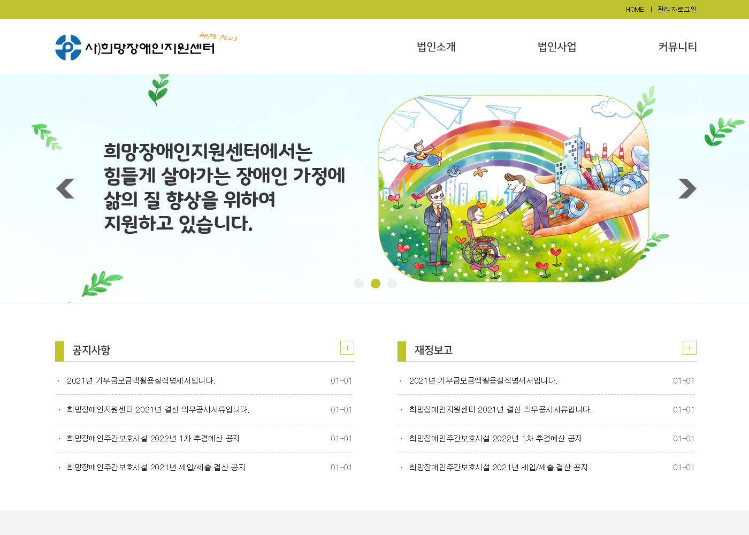Screen dimensions: 749x535
Task: Click the rainbow wheelchair illustration banner
Action: click(514, 188)
